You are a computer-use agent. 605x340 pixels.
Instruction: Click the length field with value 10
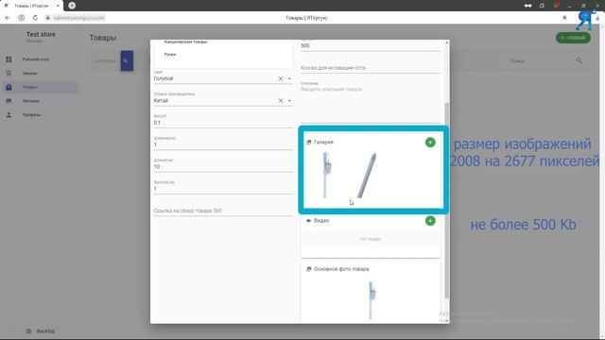223,166
